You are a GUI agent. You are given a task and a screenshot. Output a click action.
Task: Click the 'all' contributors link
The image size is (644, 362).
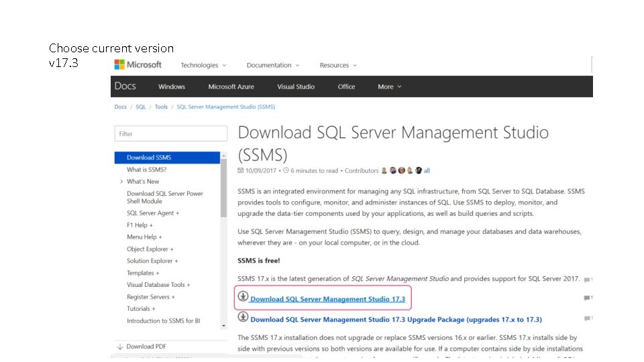(427, 171)
